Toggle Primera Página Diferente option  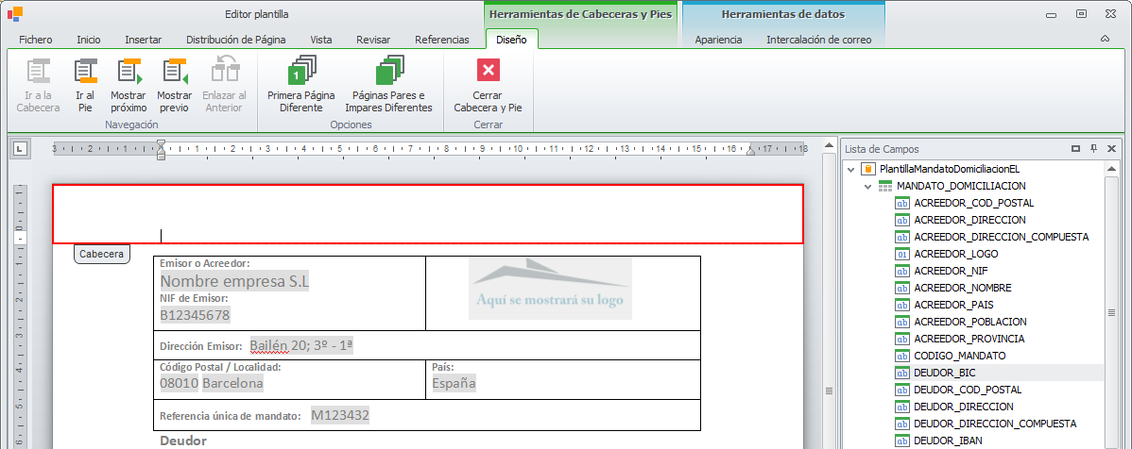click(x=301, y=85)
